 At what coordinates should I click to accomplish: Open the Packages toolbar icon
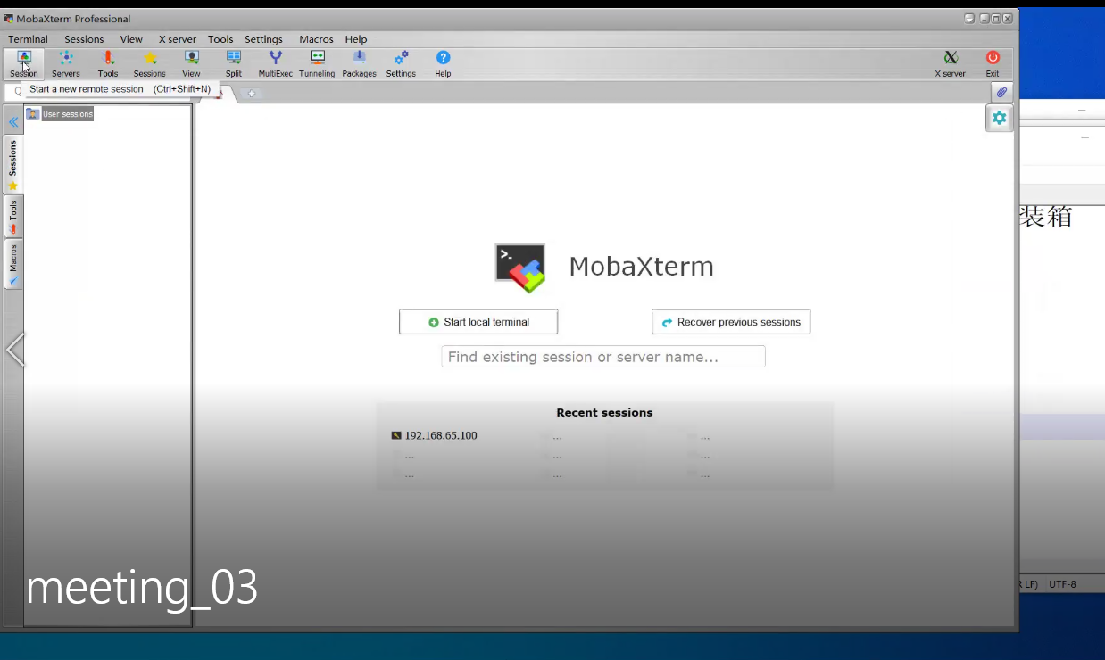[x=359, y=63]
